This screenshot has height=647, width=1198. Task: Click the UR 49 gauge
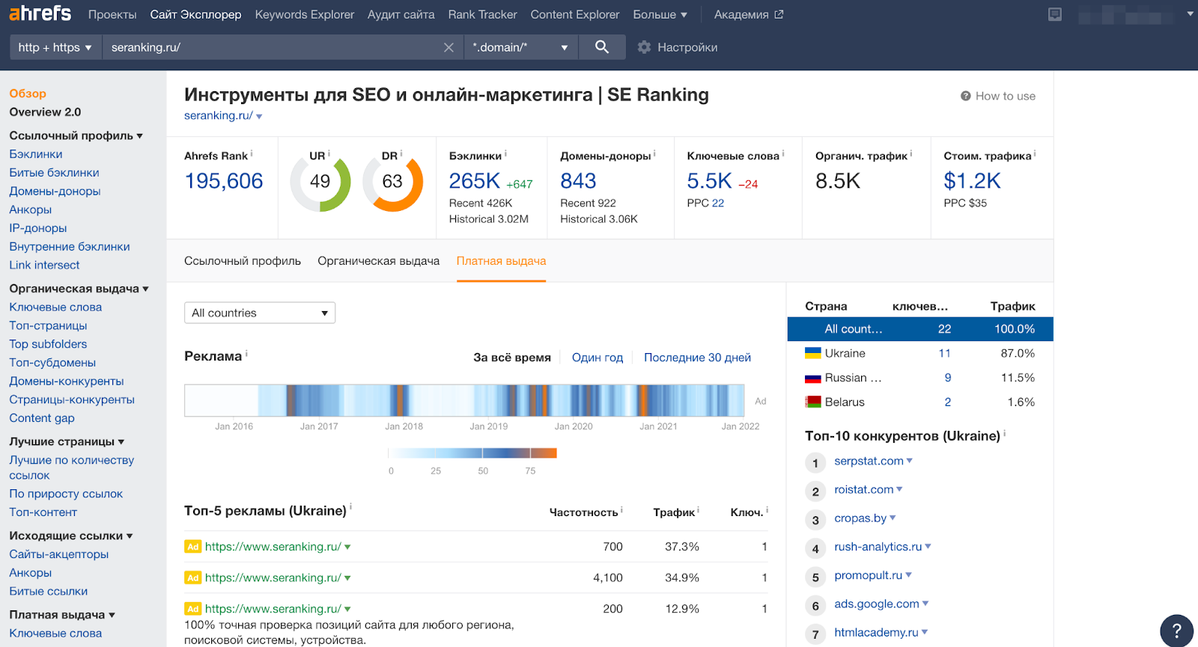click(x=320, y=182)
